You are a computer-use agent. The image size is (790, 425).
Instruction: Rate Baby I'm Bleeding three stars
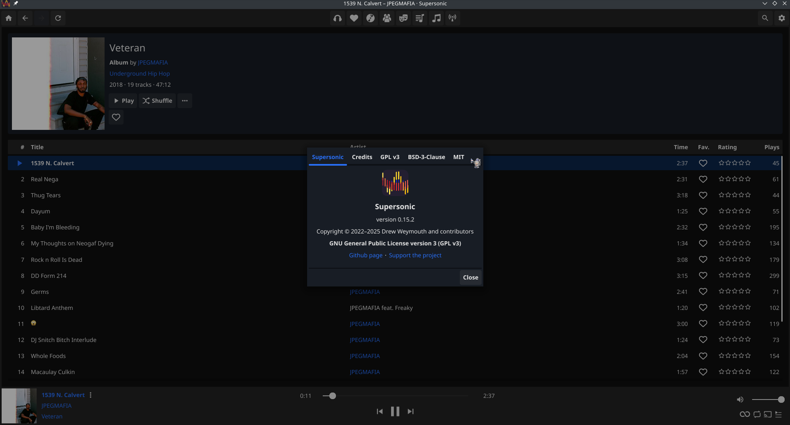pos(735,227)
